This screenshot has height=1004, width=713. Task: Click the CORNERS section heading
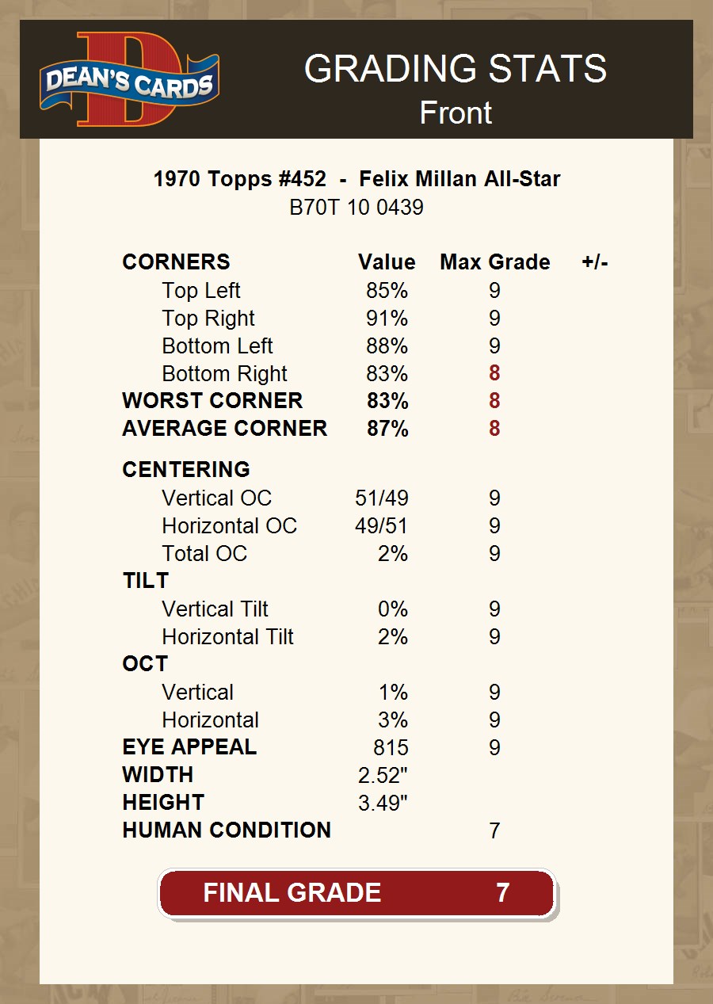click(x=176, y=262)
